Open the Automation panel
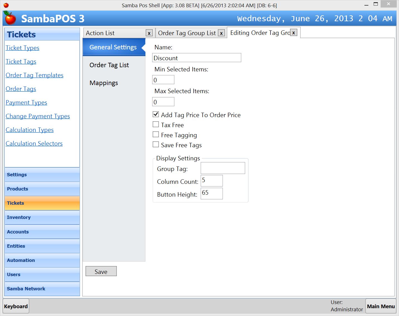The width and height of the screenshot is (399, 316). (x=21, y=260)
